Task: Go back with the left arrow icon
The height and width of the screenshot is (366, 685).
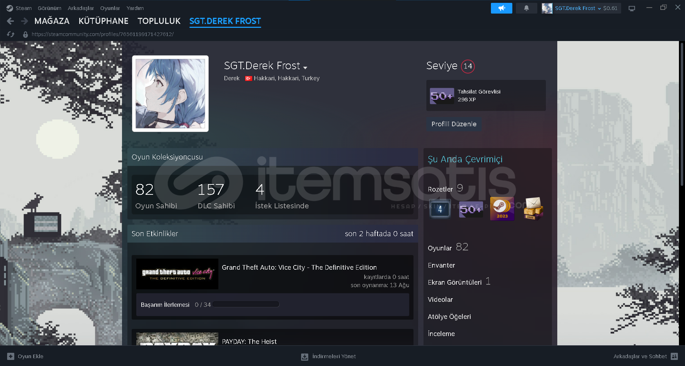Action: coord(10,21)
